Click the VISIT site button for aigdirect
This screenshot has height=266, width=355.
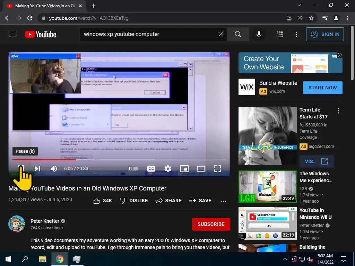tap(316, 161)
